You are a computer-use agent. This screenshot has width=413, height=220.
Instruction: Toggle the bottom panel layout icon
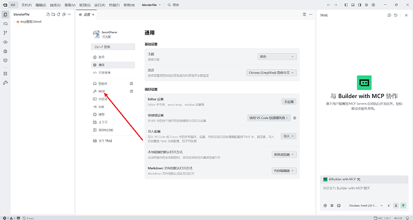coord(353,5)
